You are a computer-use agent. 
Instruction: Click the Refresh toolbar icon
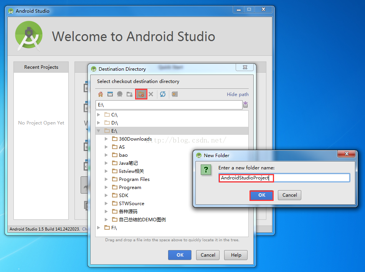163,94
